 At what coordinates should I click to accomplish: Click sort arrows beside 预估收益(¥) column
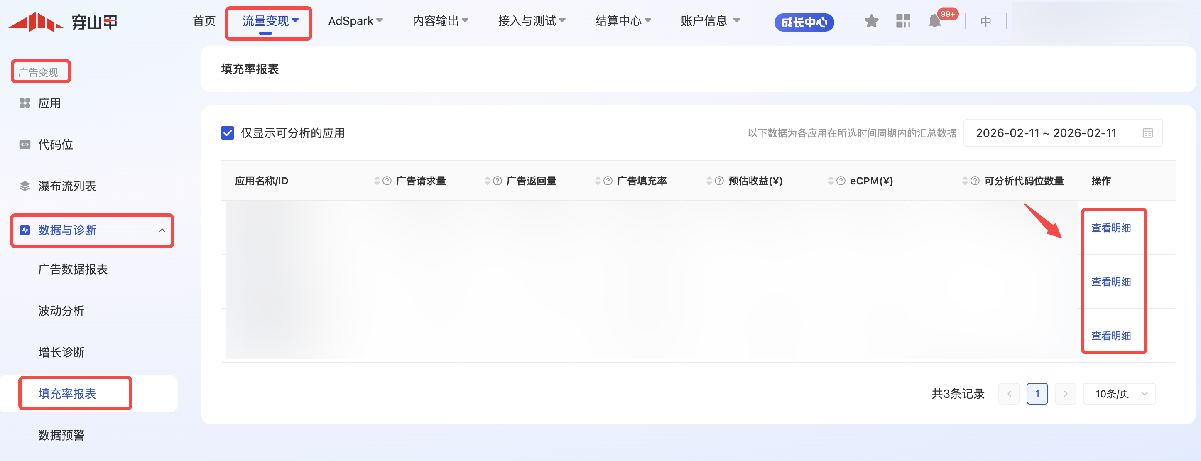(708, 181)
